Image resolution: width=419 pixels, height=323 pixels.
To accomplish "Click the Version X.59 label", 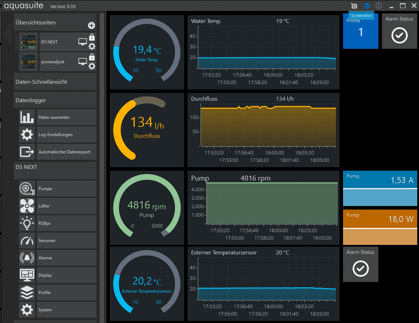I will tap(63, 6).
